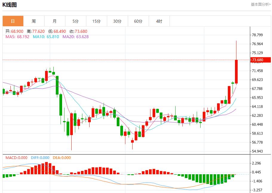The width and height of the screenshot is (272, 193).
Task: Click the MA5 68.192 indicator label
Action: tap(18, 37)
